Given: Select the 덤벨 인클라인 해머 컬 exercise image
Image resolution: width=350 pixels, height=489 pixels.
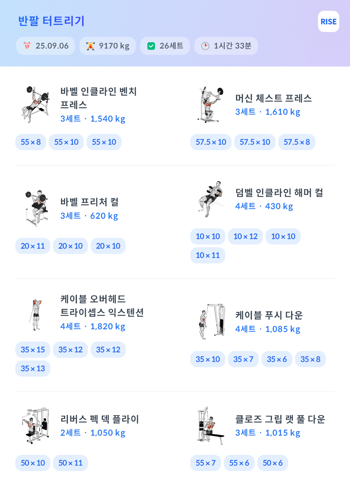Looking at the screenshot, I should click(x=211, y=199).
